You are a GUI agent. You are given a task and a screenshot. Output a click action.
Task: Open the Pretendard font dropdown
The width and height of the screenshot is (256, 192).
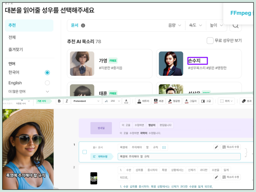(x=86, y=101)
